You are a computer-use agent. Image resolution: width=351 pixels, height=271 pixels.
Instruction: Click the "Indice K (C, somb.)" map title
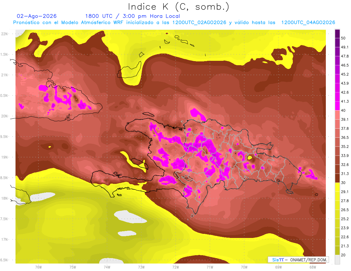178,7
